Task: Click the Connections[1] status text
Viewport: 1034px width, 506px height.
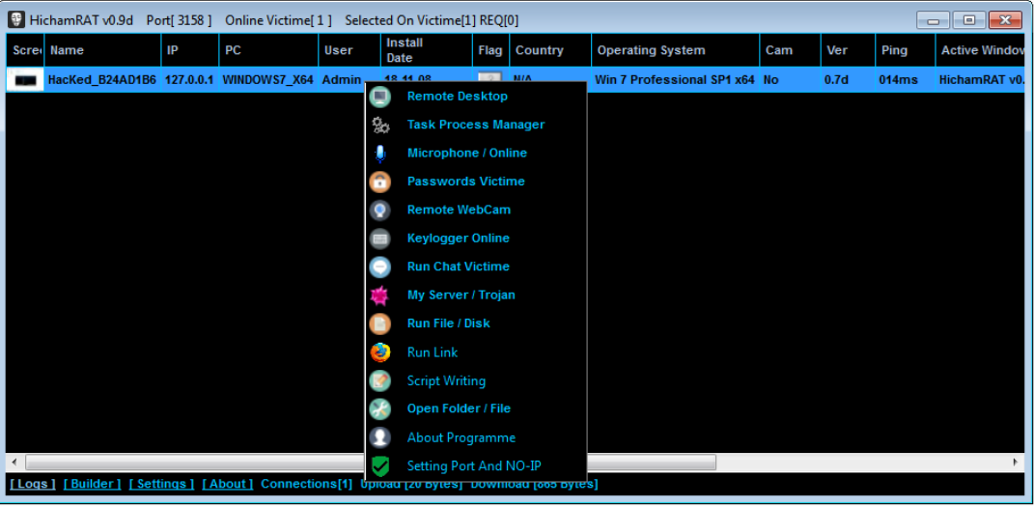Action: coord(307,484)
